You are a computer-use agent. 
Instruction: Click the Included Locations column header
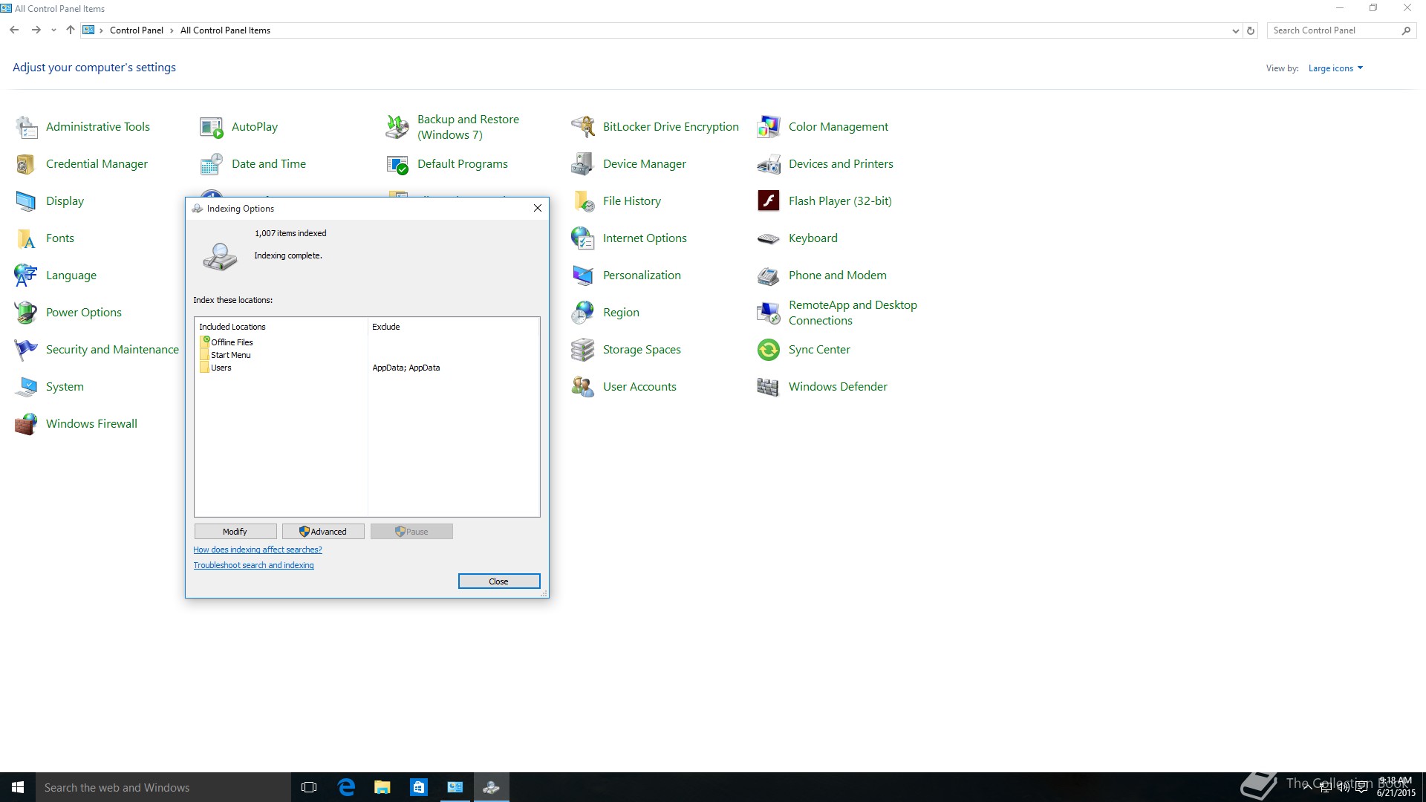(x=281, y=327)
